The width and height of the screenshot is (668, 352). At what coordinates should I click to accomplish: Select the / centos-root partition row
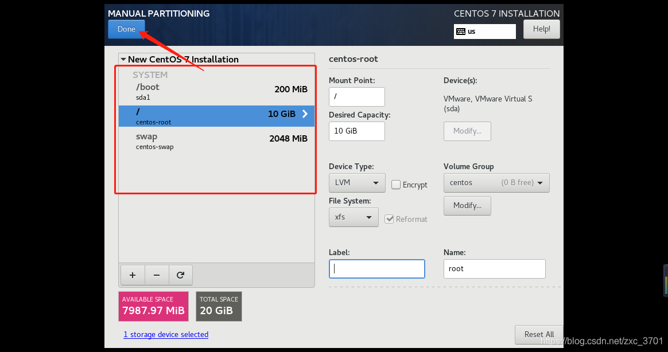(216, 116)
